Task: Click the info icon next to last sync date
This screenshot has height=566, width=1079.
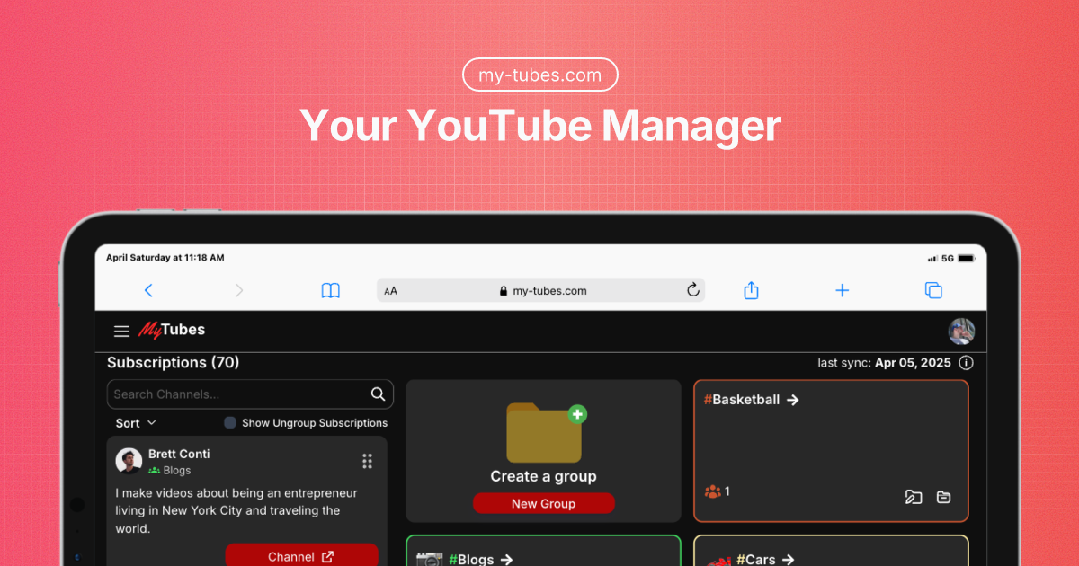Action: (x=966, y=362)
